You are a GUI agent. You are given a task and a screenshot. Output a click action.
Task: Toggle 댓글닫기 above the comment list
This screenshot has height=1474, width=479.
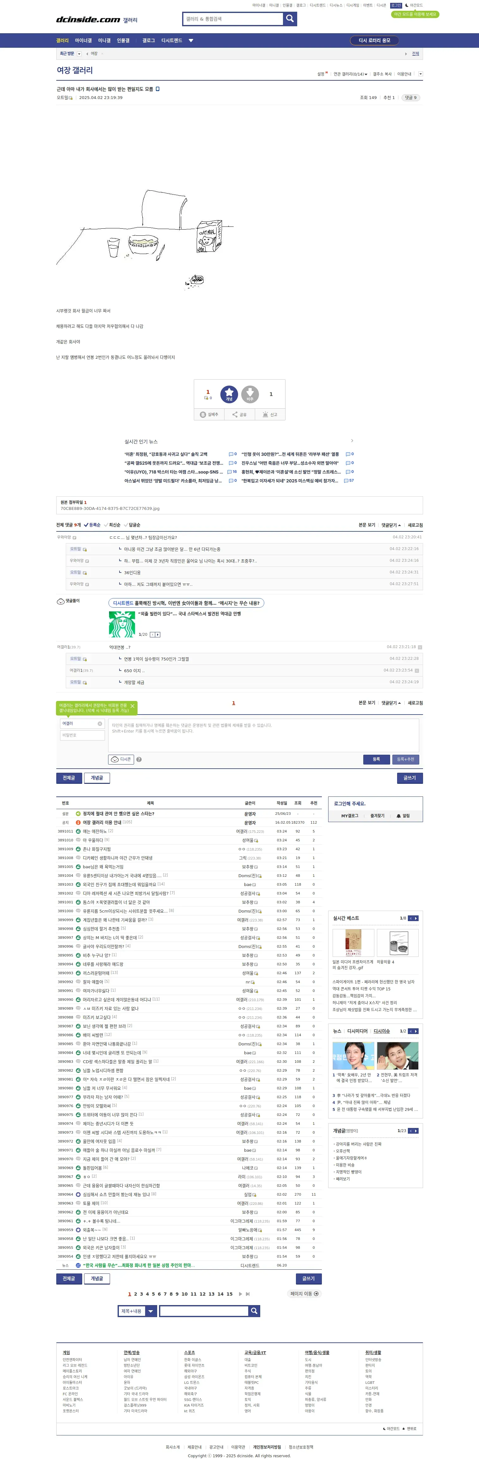pyautogui.click(x=391, y=525)
